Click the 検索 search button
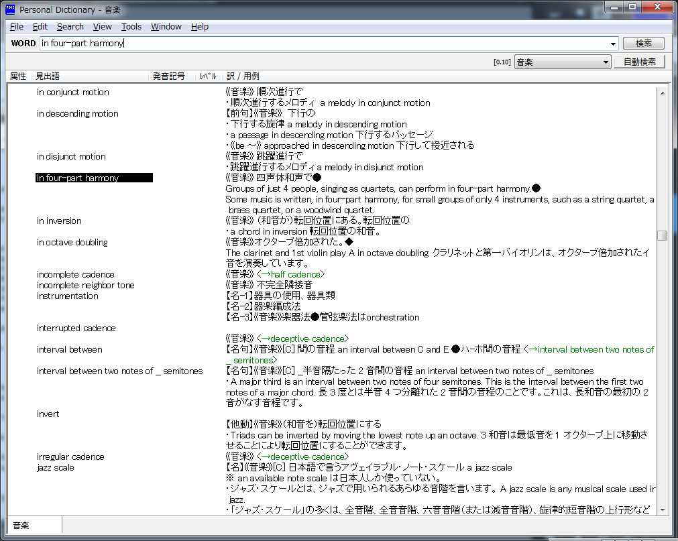This screenshot has height=541, width=678. click(x=643, y=44)
